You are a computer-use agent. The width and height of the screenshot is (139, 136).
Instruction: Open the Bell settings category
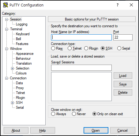pyautogui.click(x=18, y=39)
